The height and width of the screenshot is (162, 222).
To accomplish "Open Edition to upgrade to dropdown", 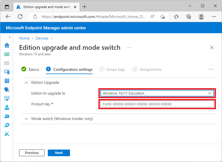I will point(157,93).
